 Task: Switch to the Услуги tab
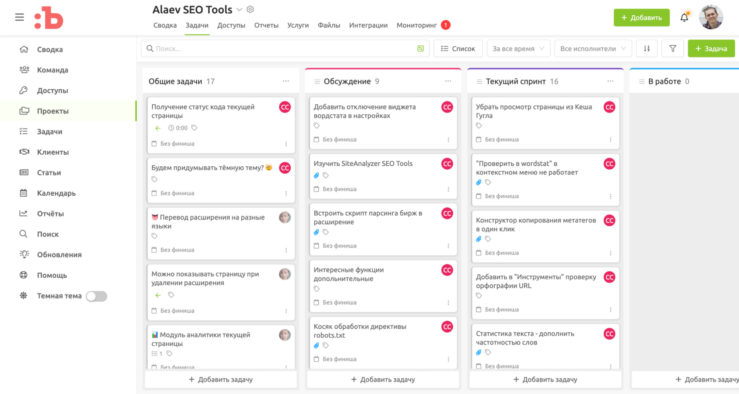pyautogui.click(x=298, y=25)
